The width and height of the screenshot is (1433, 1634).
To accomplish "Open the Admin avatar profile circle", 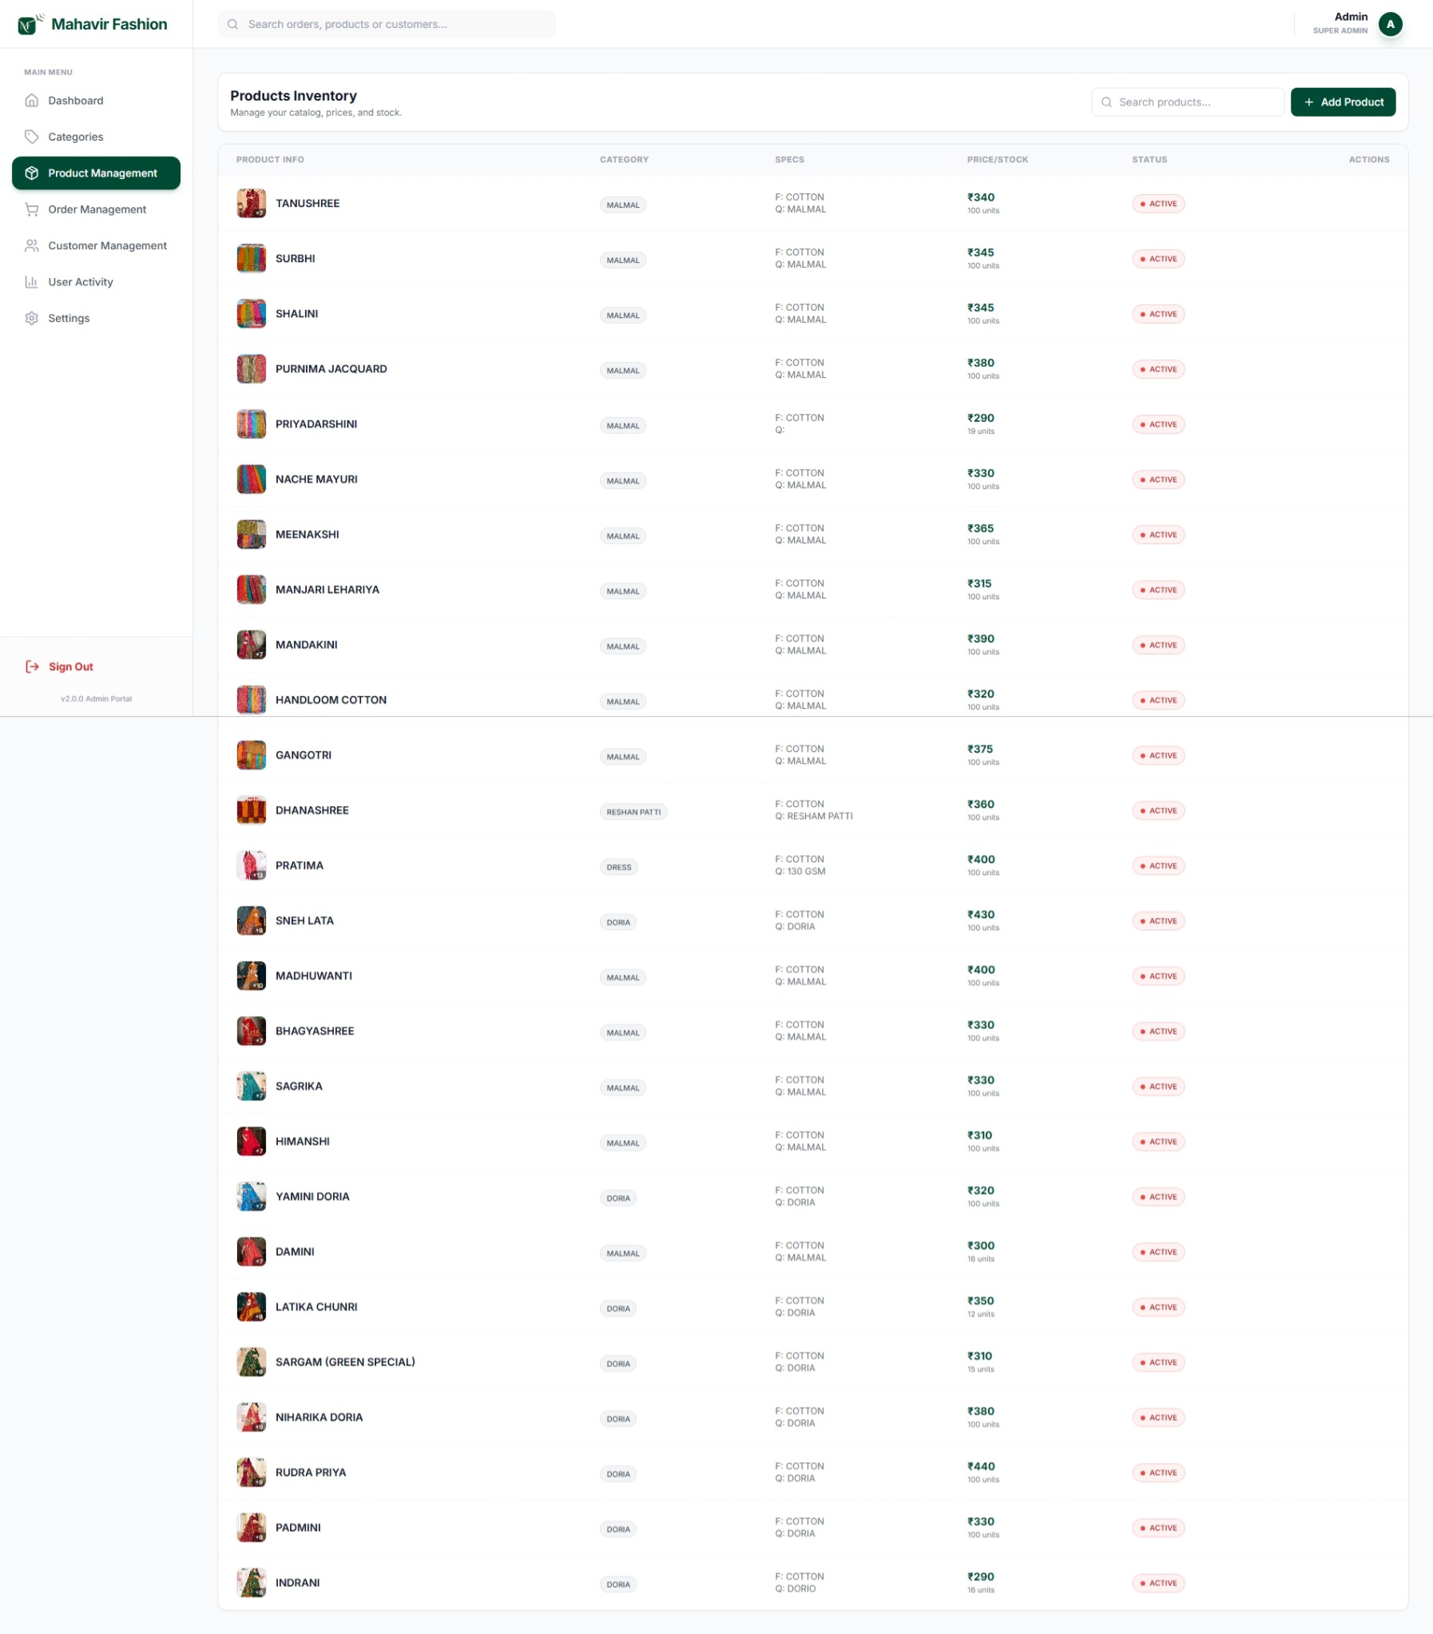I will [1390, 25].
